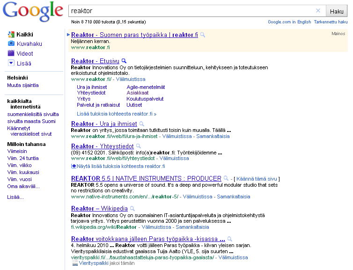Open Samankaltaisia link for ura-ja-ihmiset result

pos(213,136)
